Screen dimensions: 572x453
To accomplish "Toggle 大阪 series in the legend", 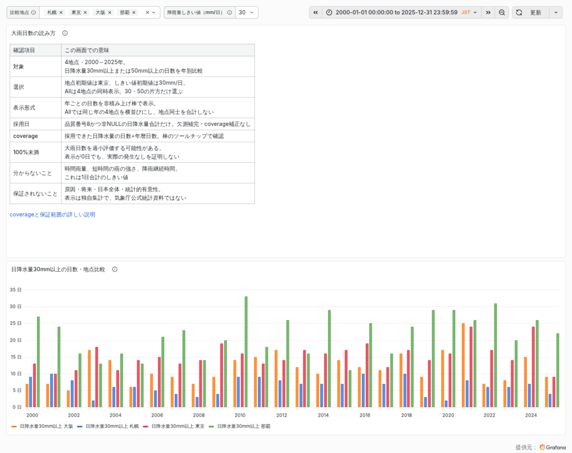I will [x=46, y=426].
